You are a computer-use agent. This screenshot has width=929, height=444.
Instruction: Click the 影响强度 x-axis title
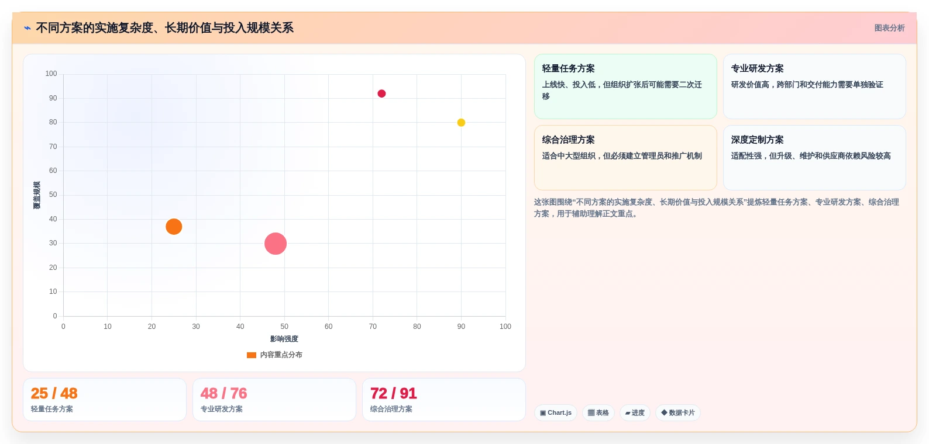pyautogui.click(x=284, y=339)
